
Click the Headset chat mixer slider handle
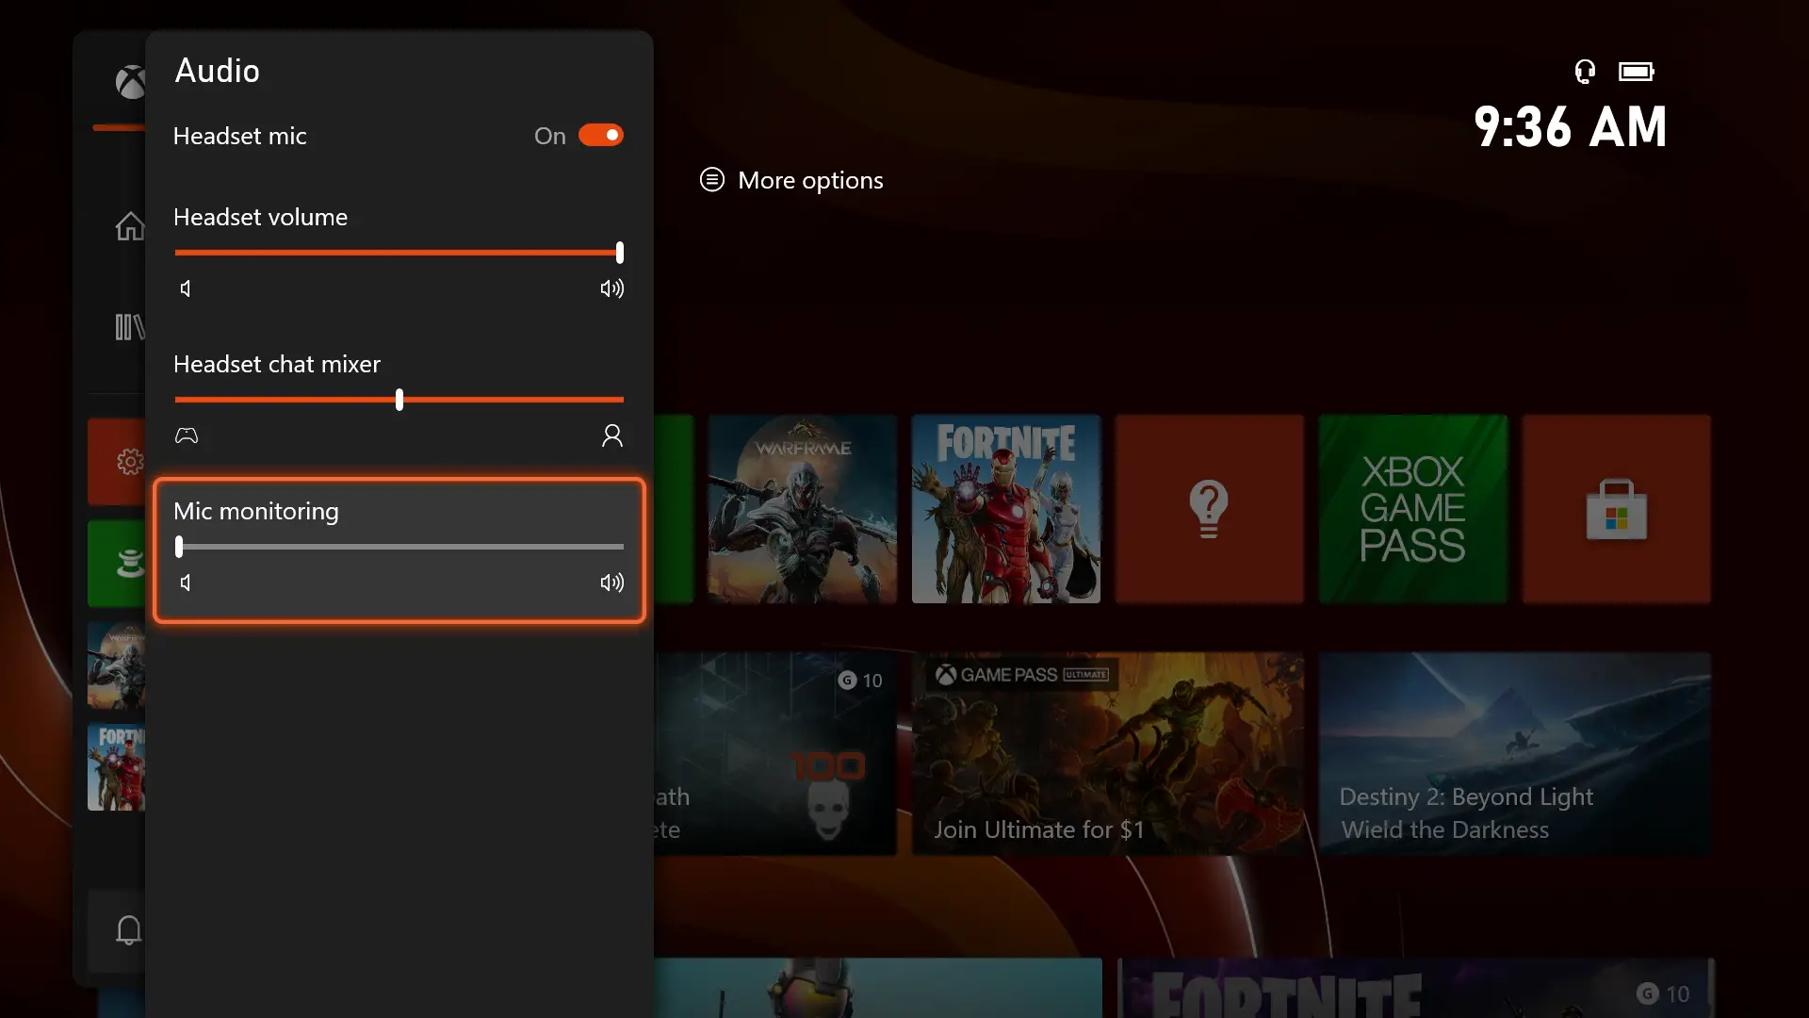pos(399,400)
